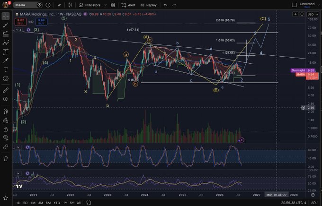Open the Fibonacci/pitchfork tools

6,34
